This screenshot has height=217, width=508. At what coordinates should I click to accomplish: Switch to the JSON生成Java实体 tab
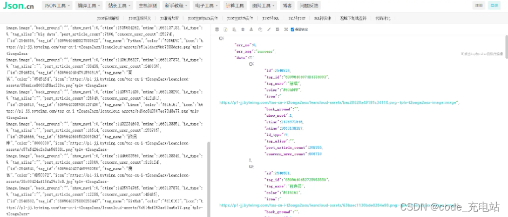(x=203, y=18)
